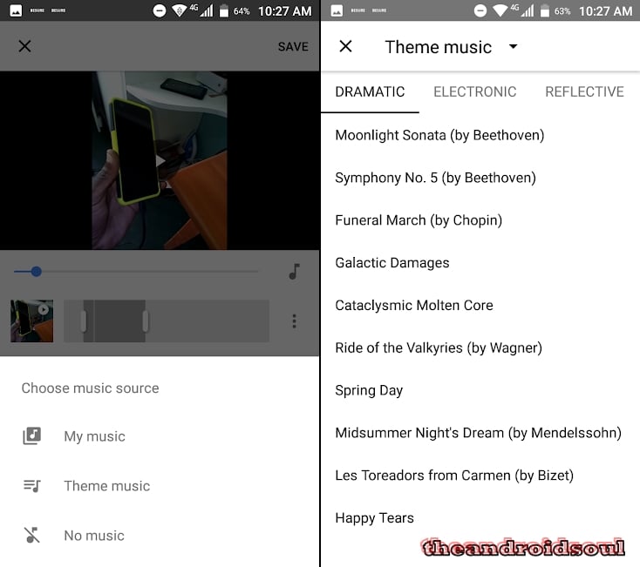Tap the Choose music source heading
This screenshot has width=640, height=567.
pyautogui.click(x=90, y=388)
